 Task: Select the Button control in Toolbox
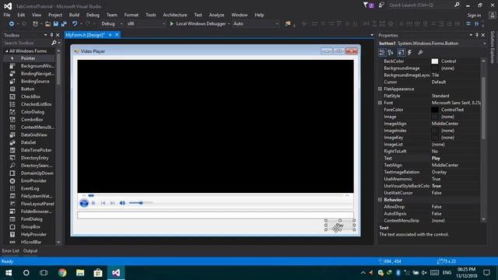click(29, 89)
